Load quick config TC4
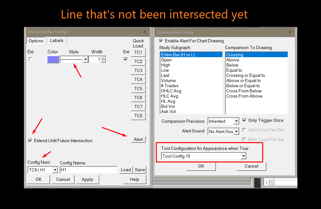This screenshot has width=321, height=209. (138, 79)
